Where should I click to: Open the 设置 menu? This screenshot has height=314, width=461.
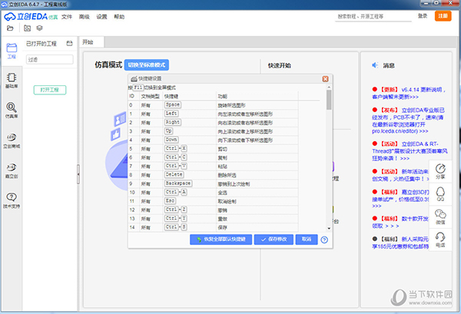pyautogui.click(x=101, y=15)
